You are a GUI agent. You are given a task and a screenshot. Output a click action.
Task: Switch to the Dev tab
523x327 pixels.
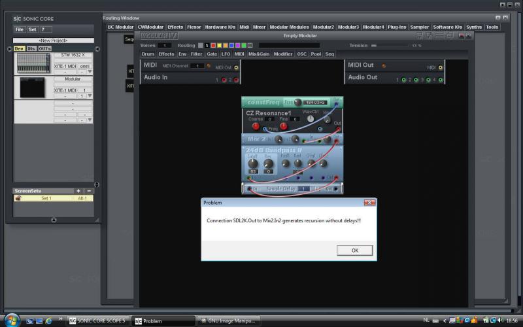click(19, 48)
